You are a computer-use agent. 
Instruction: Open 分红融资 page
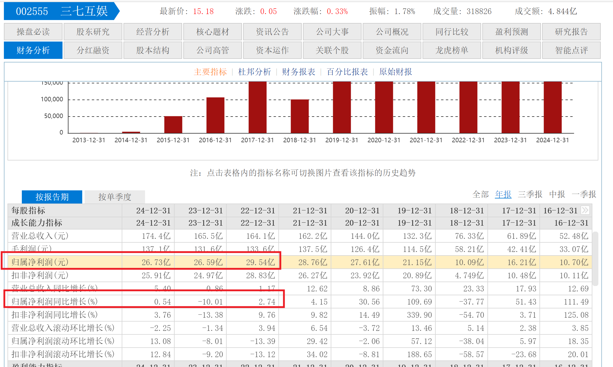click(93, 51)
